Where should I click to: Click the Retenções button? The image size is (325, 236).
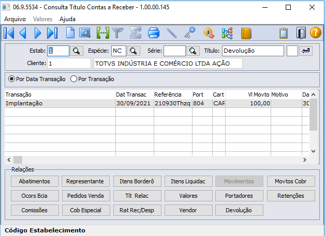(291, 196)
